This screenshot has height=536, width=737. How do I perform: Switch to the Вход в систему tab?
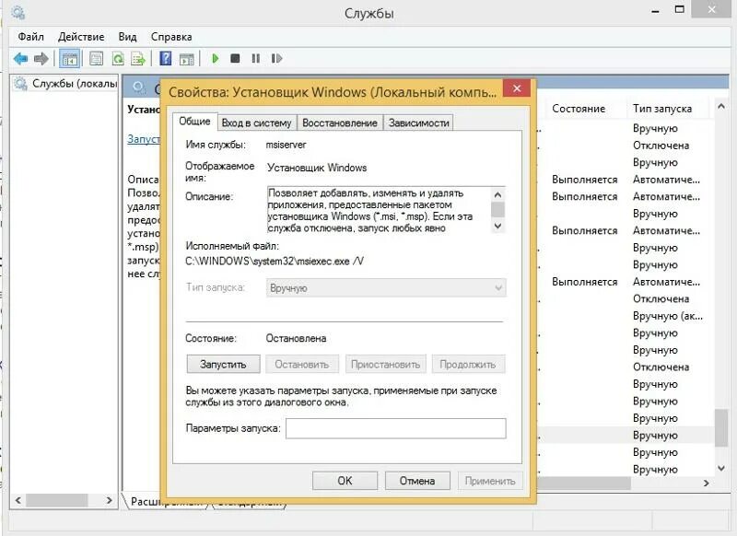tap(257, 123)
